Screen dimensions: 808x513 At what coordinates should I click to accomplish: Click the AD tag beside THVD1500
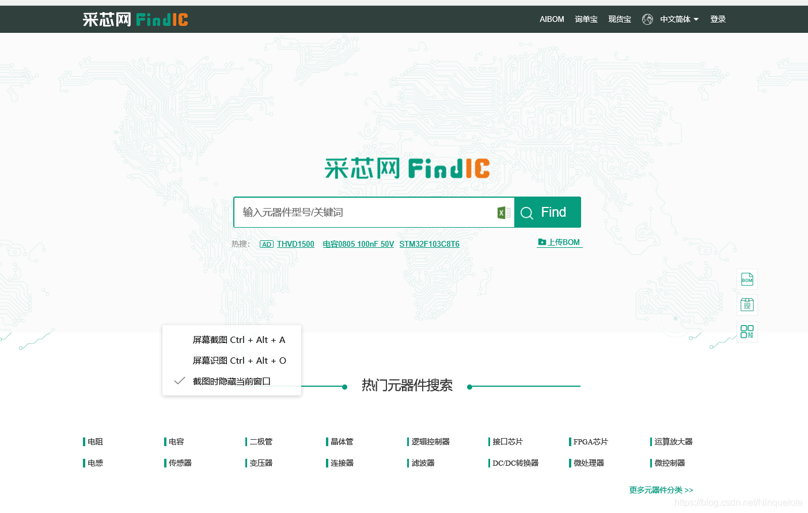pos(267,244)
